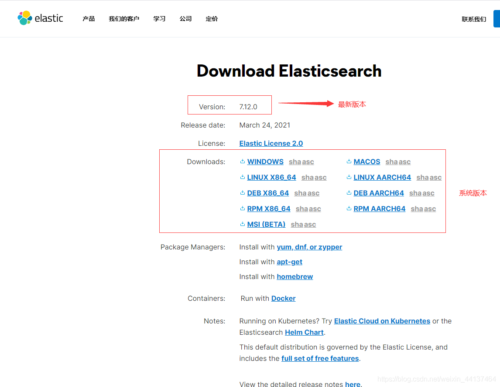Open the sha link for DEB X86_64

pyautogui.click(x=300, y=193)
